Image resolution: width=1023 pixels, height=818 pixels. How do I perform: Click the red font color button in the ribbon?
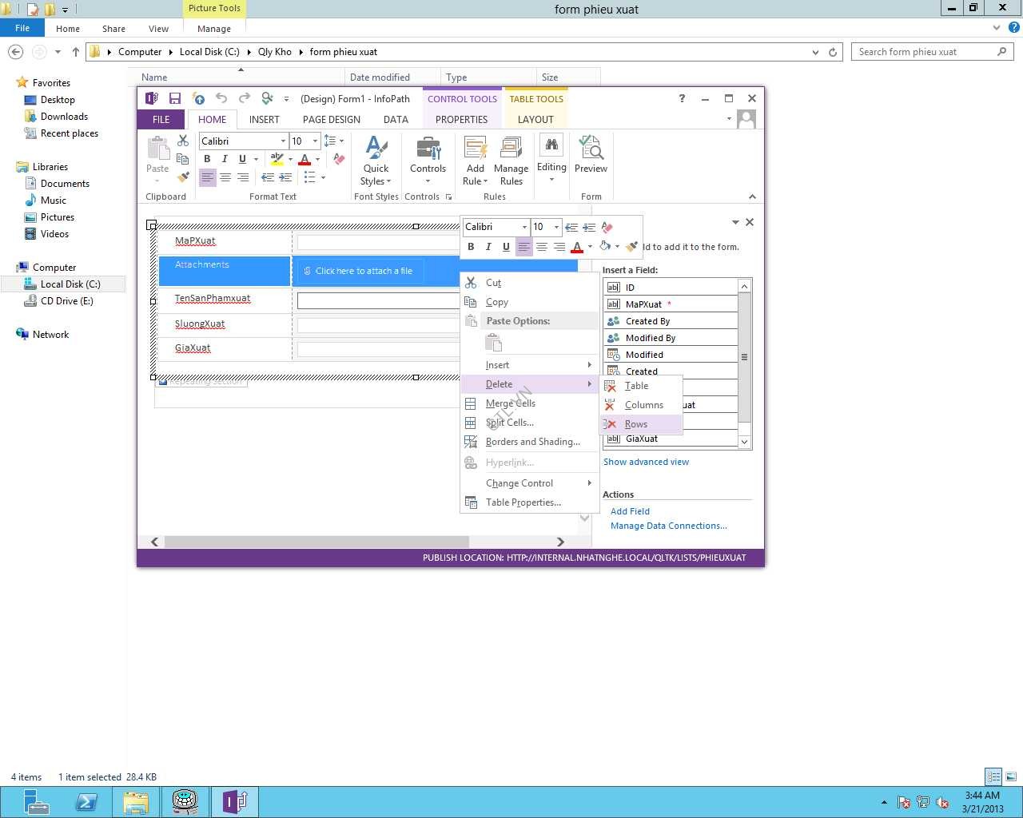point(305,160)
